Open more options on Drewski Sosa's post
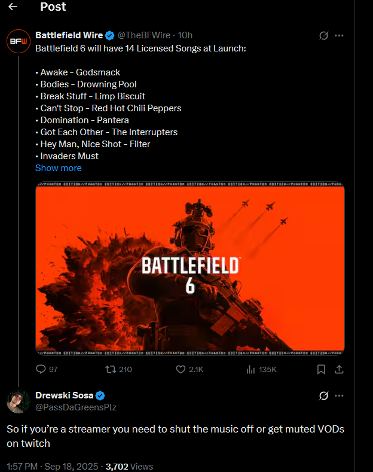Image resolution: width=373 pixels, height=472 pixels. pyautogui.click(x=339, y=396)
